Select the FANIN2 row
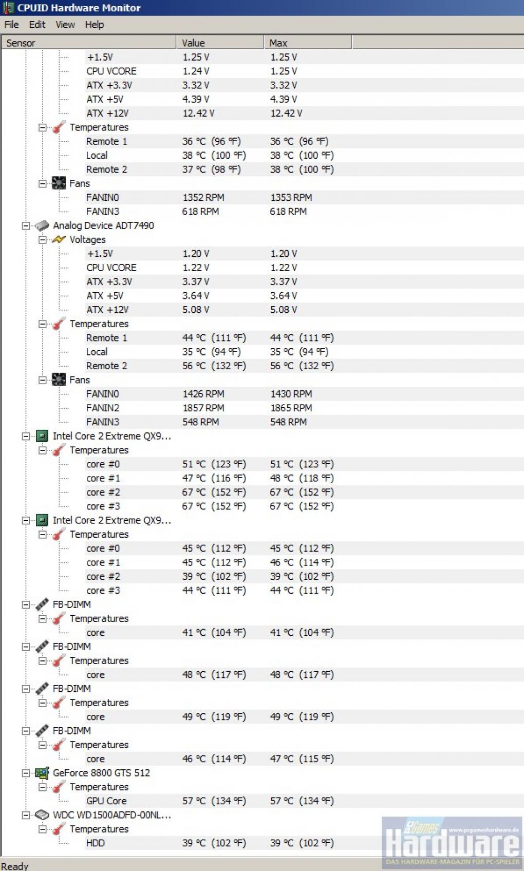Screen dimensions: 524x871 (x=304, y=408)
